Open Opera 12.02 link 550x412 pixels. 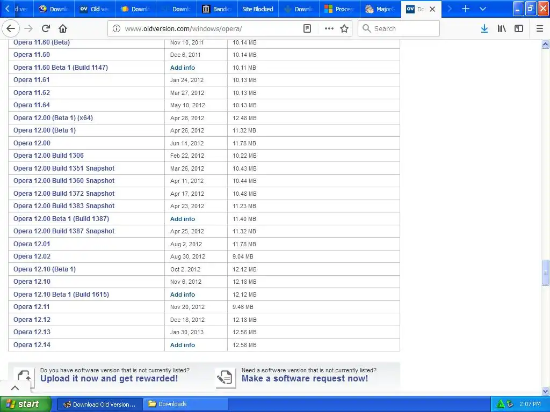point(32,256)
